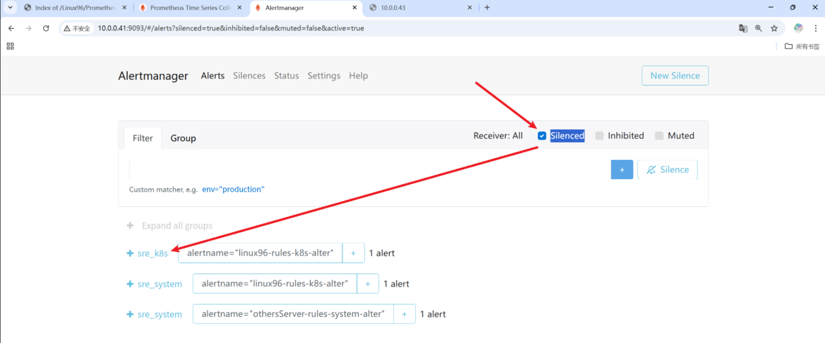This screenshot has width=825, height=343.
Task: Open the apps grid shortcut
Action: (x=10, y=46)
